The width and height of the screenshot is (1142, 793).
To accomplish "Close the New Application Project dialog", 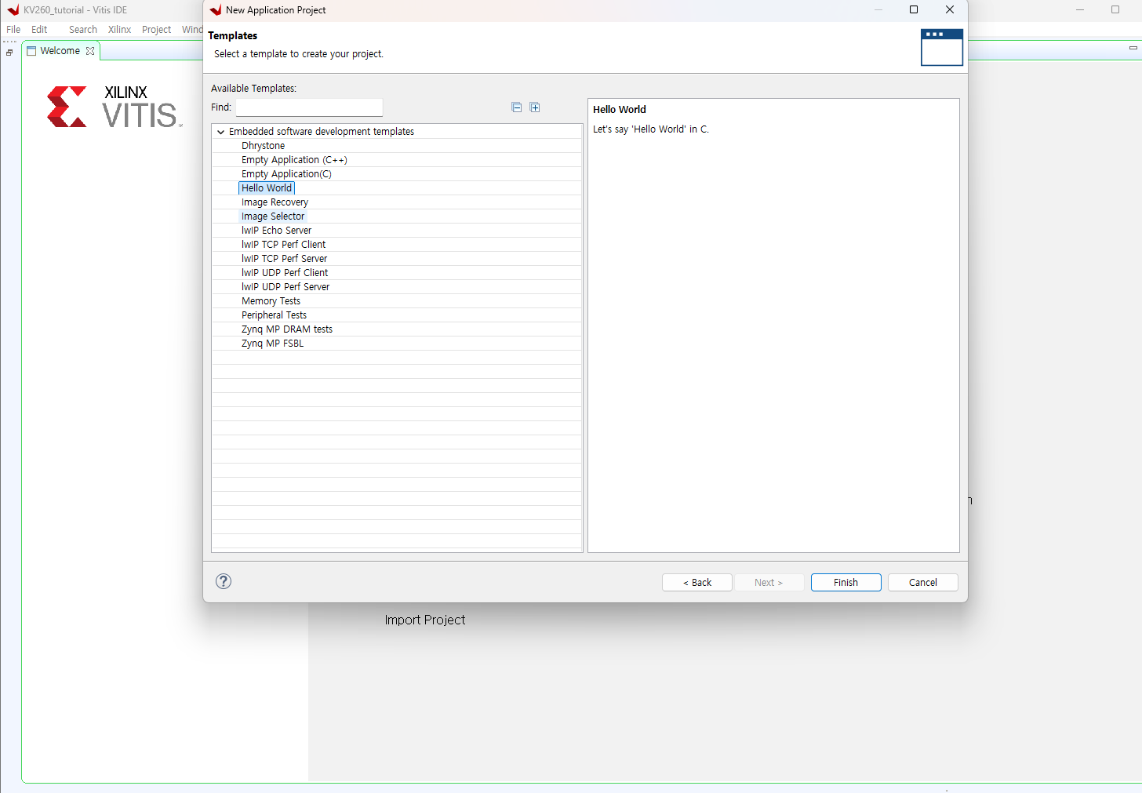I will pos(950,9).
